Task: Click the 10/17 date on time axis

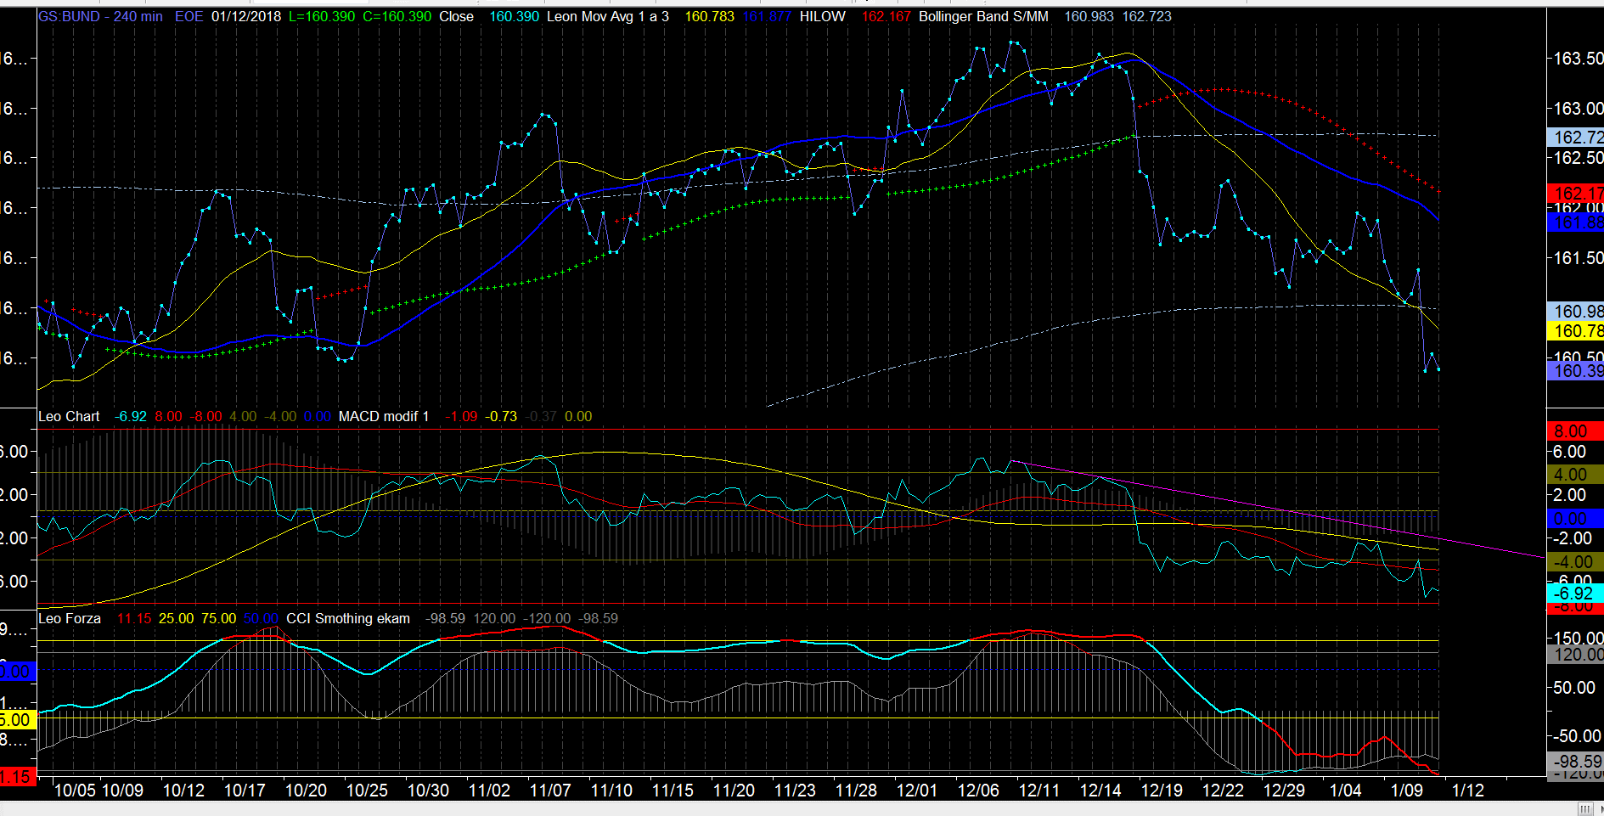Action: click(x=245, y=791)
